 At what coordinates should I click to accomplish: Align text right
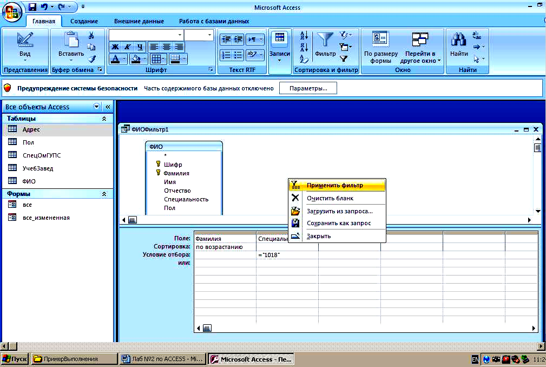(x=179, y=47)
